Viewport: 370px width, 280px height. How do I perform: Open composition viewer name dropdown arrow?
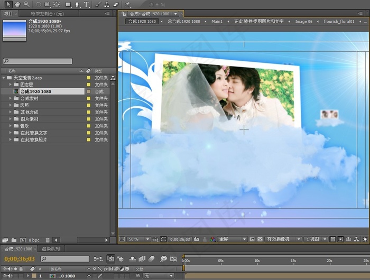tap(175, 14)
